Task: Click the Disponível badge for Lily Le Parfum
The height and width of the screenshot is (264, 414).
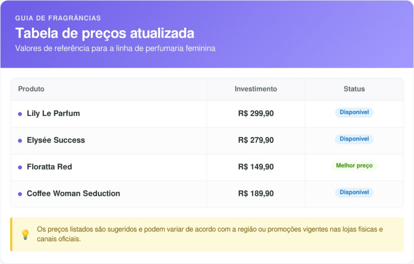Action: point(354,112)
